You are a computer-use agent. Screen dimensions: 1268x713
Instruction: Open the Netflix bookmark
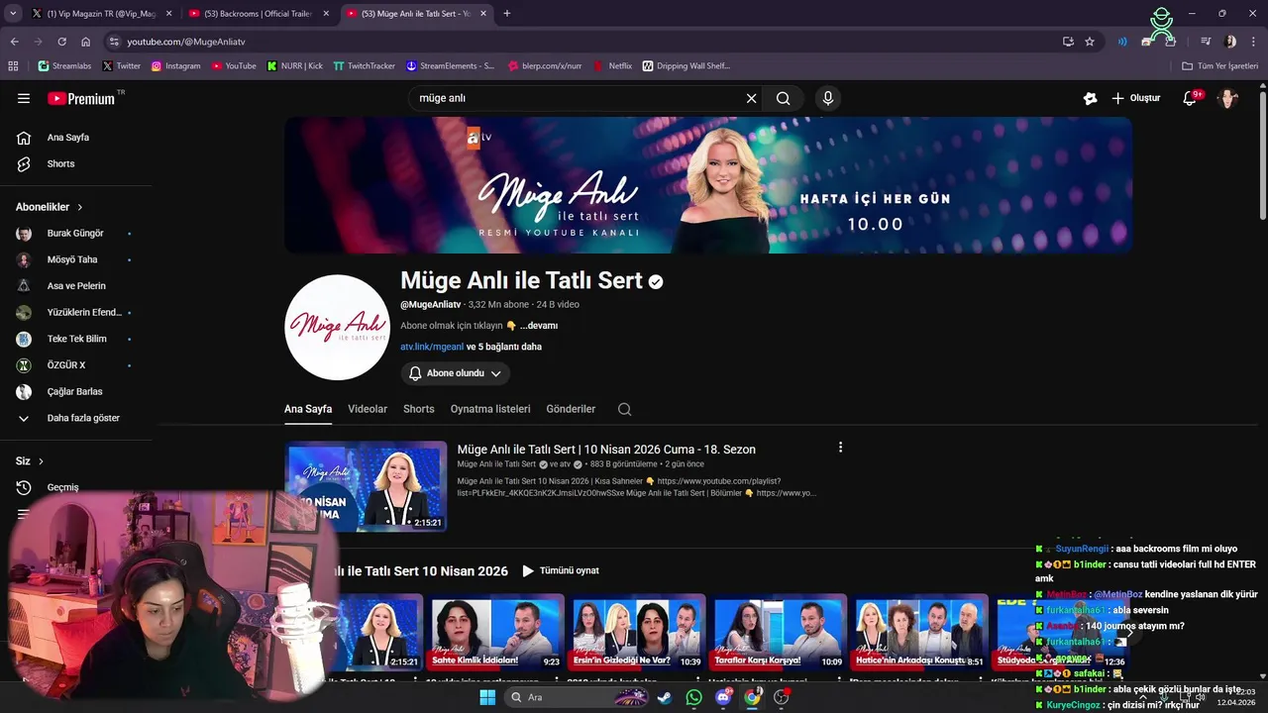point(613,66)
